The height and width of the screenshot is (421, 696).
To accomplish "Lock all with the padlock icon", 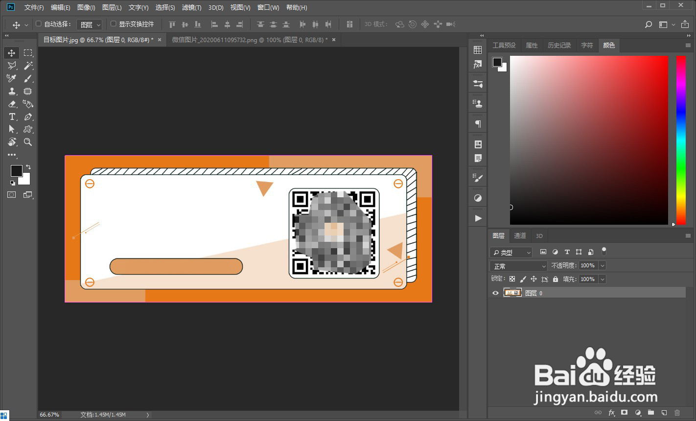I will point(555,279).
